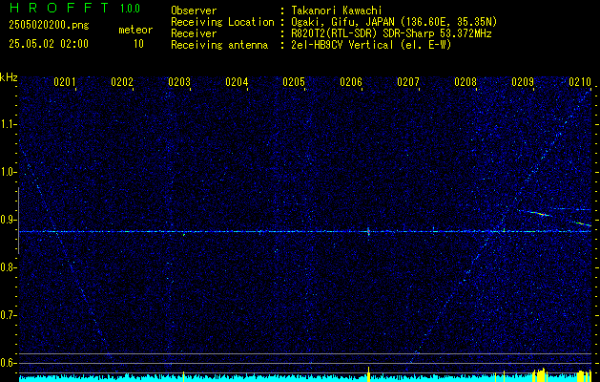Image resolution: width=600 pixels, height=382 pixels.
Task: Click time marker 0206
Action: click(x=351, y=81)
